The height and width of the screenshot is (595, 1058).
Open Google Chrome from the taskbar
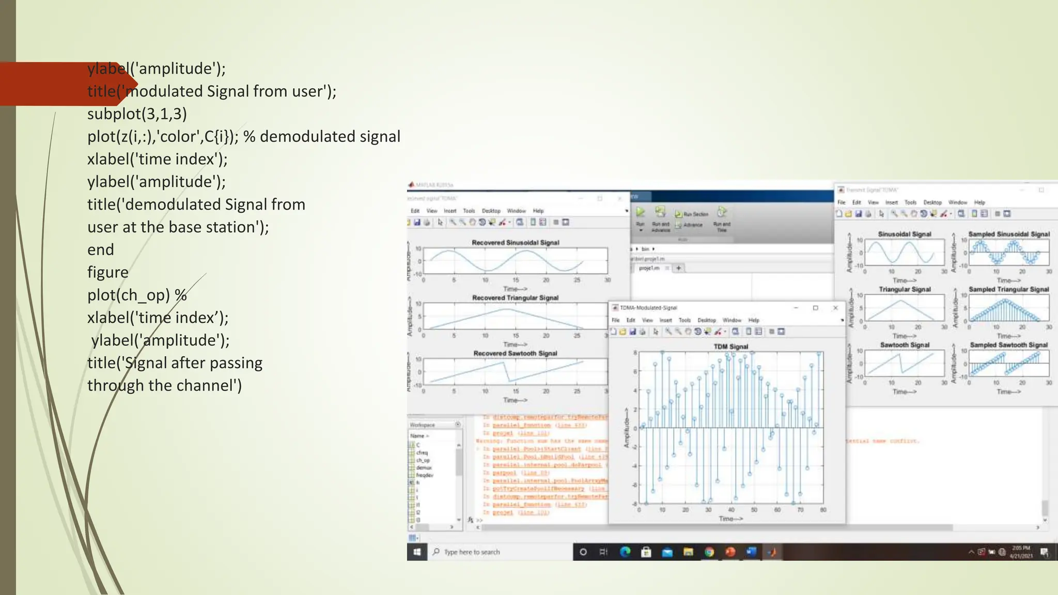click(709, 552)
